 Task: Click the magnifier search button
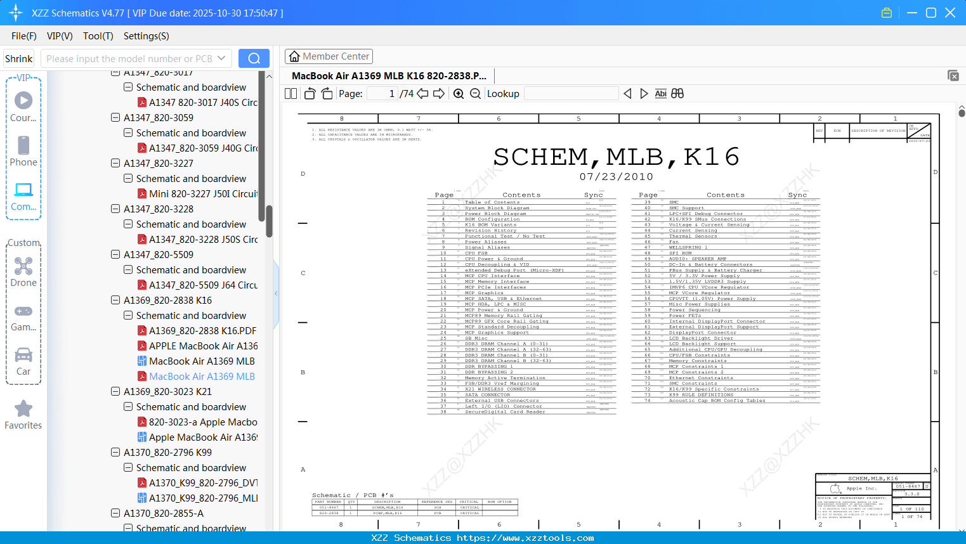(x=254, y=58)
